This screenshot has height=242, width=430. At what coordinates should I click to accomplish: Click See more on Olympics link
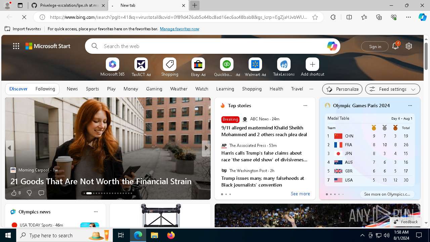[x=387, y=194]
